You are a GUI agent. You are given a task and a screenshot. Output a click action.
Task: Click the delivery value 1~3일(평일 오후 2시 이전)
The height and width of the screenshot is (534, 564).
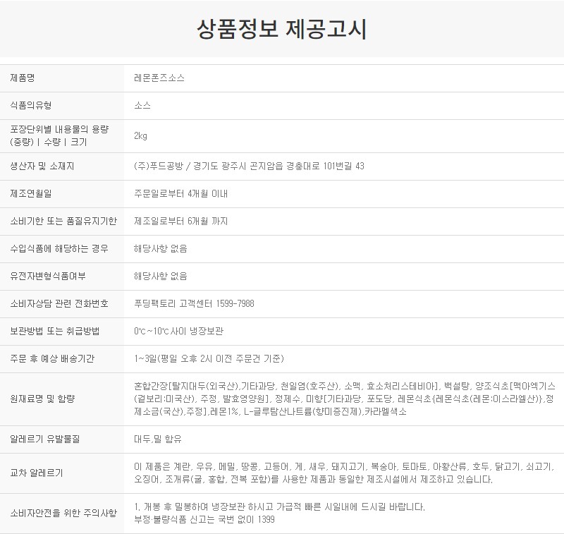[x=209, y=359]
